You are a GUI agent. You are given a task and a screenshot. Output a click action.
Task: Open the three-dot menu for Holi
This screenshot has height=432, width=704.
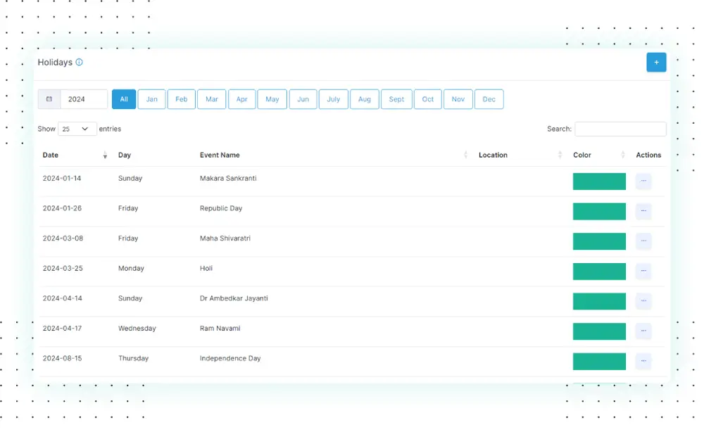(643, 272)
